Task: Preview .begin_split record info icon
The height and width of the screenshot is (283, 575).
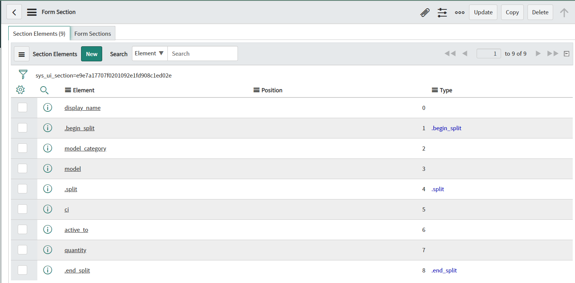Action: pyautogui.click(x=48, y=128)
